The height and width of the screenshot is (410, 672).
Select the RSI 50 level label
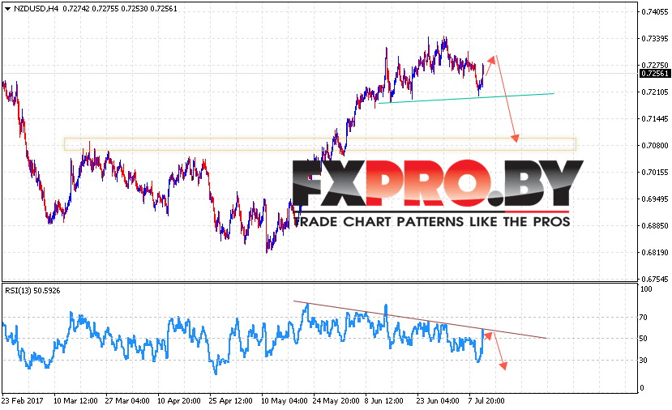point(644,339)
